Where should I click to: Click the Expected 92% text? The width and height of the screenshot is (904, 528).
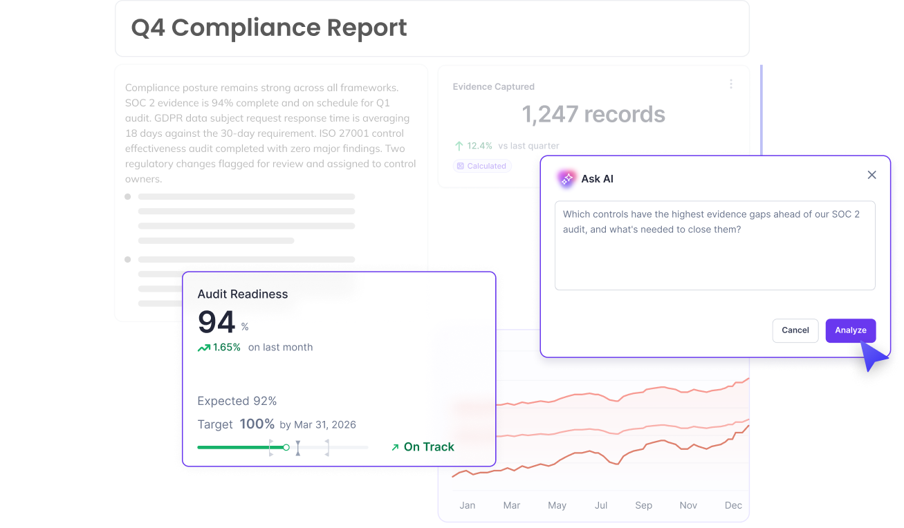pos(237,401)
